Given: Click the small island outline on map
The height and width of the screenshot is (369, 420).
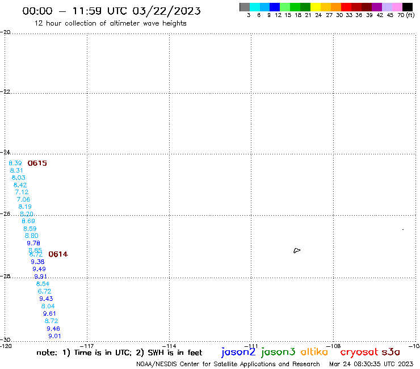Looking at the screenshot, I should click(297, 250).
